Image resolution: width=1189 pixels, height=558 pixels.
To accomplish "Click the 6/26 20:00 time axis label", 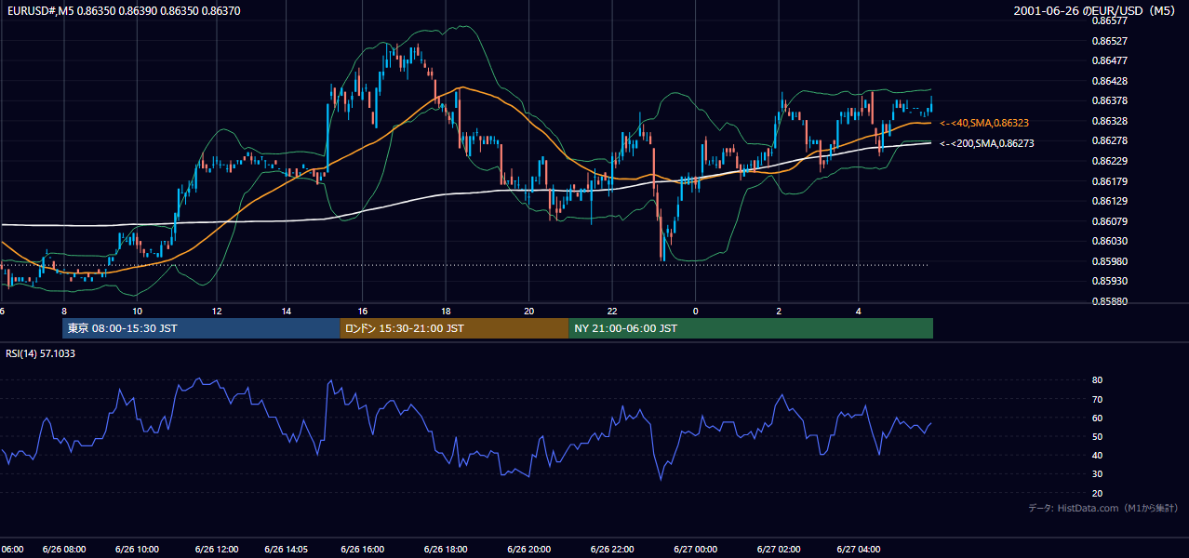I will pyautogui.click(x=529, y=549).
